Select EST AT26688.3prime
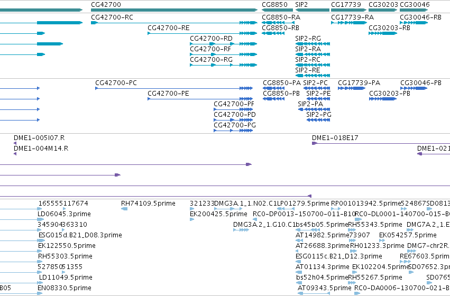Screen dimensions: 450x296 [x=297, y=251]
